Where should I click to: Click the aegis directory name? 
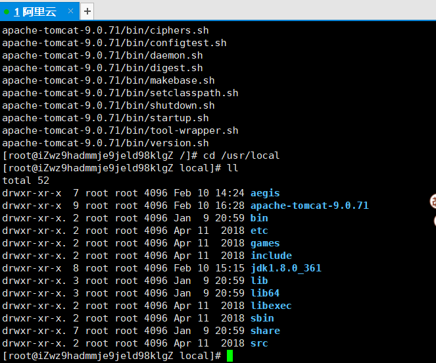(x=265, y=193)
